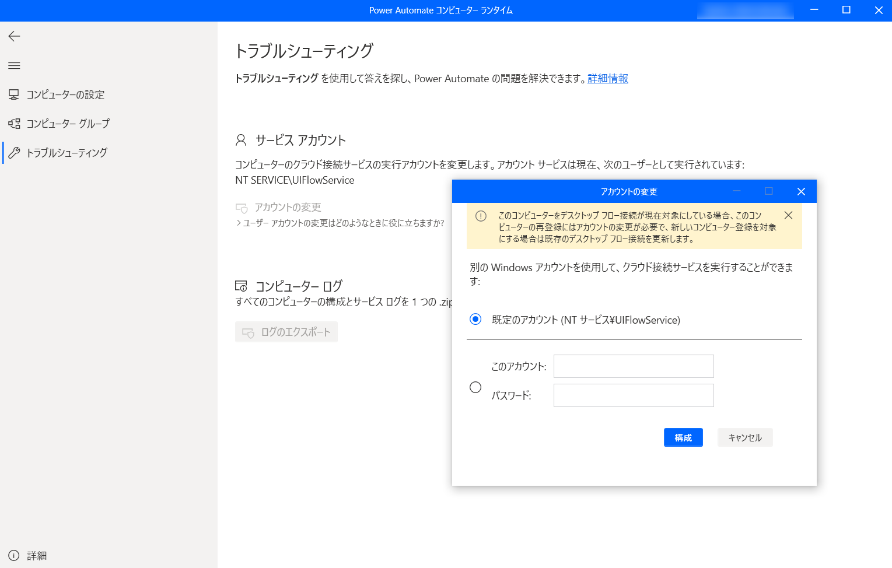Click the このアカウント input field
Viewport: 892px width, 568px height.
634,366
